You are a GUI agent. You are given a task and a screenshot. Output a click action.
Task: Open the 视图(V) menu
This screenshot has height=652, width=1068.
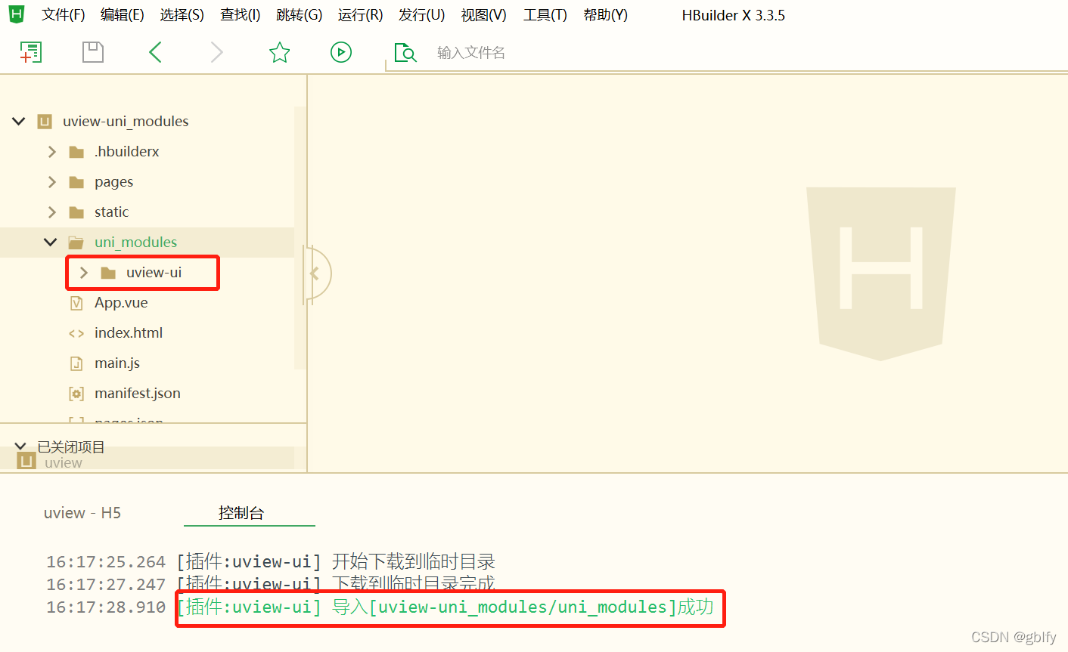(x=484, y=15)
